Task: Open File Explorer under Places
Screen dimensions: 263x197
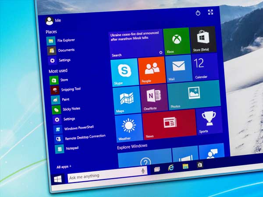Action: coord(66,41)
